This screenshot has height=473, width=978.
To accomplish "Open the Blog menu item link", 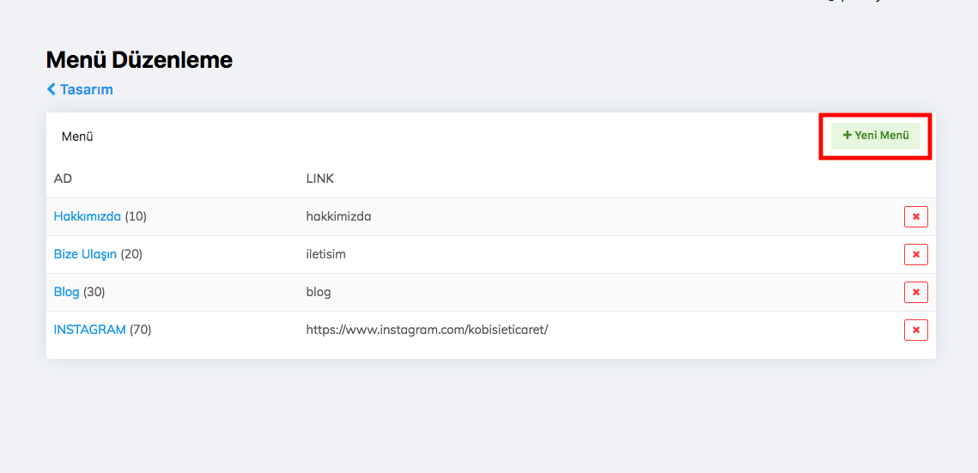I will 66,292.
